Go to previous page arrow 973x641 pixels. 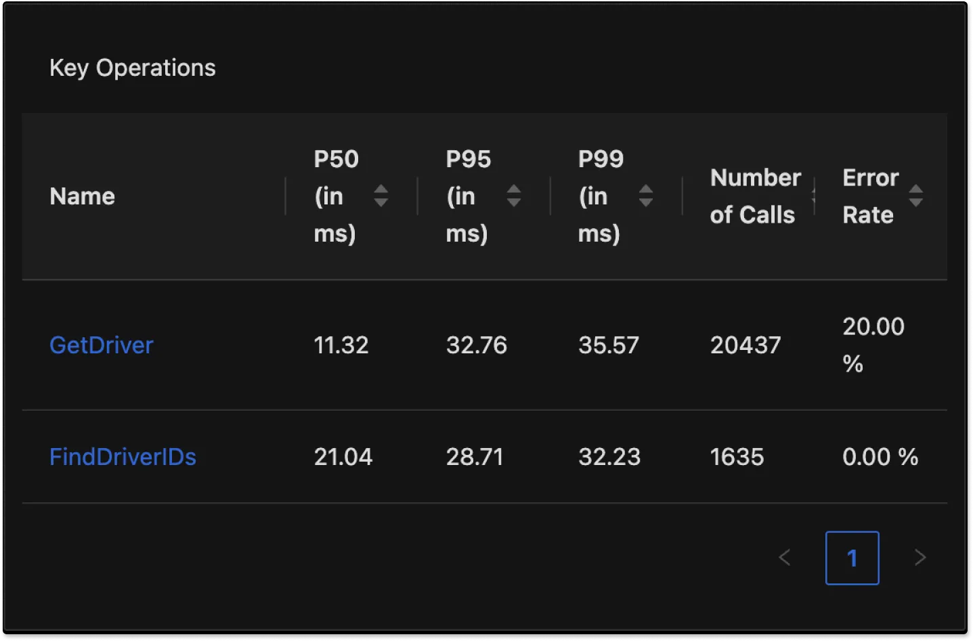pos(785,558)
